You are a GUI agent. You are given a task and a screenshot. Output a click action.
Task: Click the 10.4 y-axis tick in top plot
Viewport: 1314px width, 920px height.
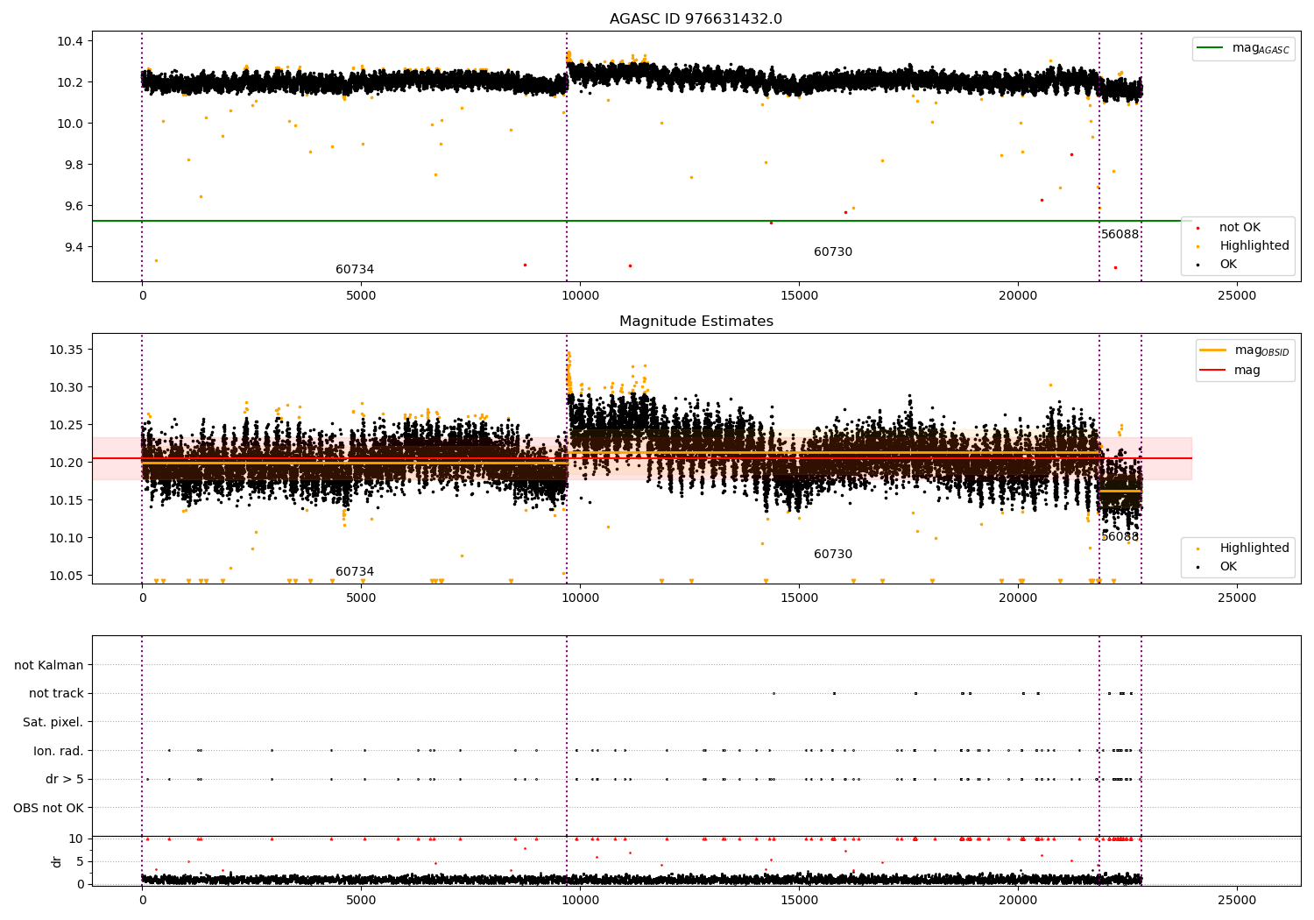point(71,41)
